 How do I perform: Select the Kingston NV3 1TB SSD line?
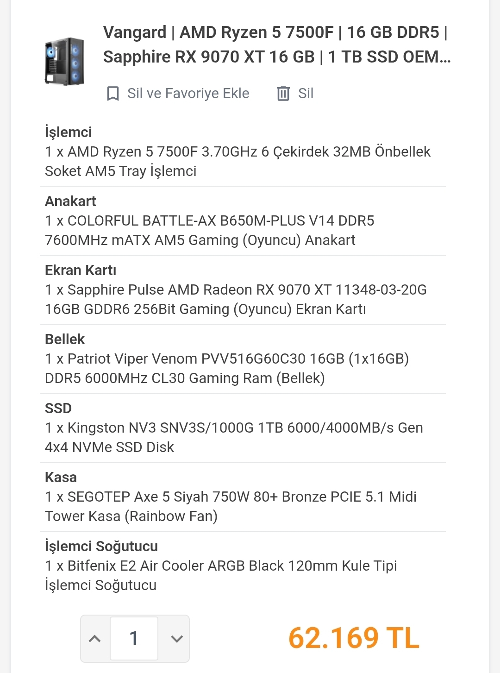tap(234, 437)
